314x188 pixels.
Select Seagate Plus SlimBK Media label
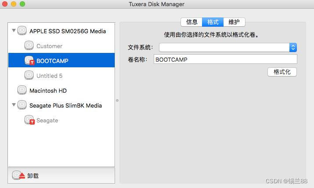point(66,105)
